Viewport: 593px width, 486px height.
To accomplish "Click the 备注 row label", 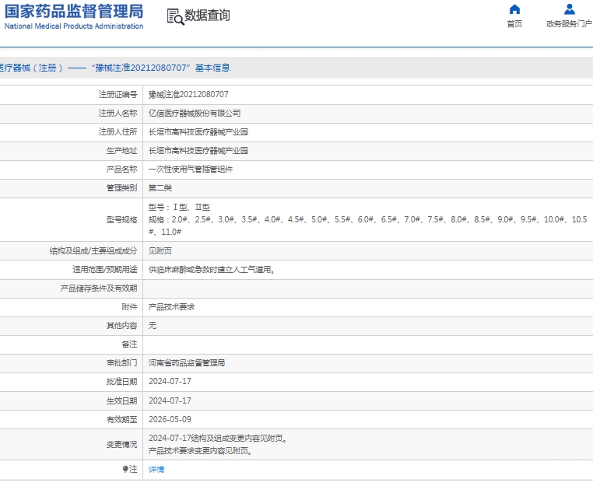I will [129, 344].
